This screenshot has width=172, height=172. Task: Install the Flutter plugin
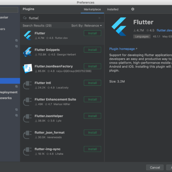click(92, 33)
